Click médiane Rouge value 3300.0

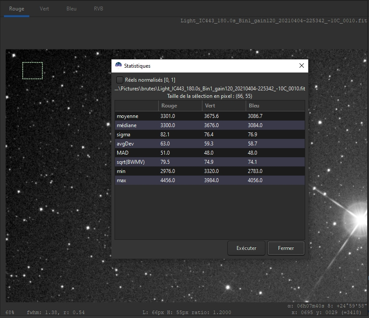point(167,125)
